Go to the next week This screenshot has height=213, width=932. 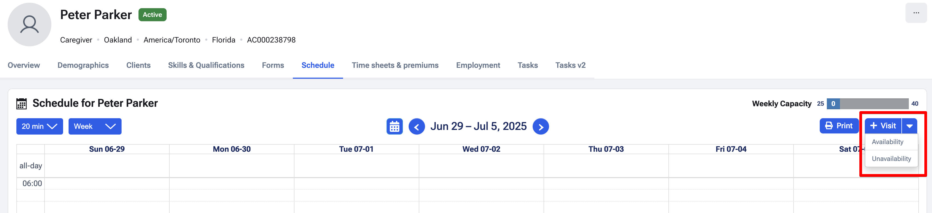[541, 127]
